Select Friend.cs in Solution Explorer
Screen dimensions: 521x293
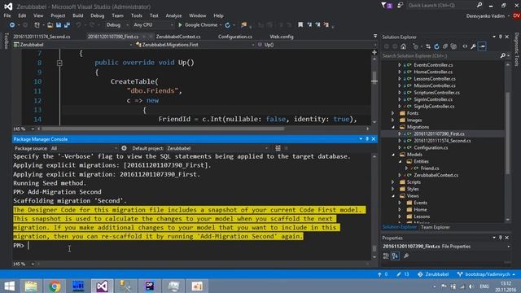(x=430, y=168)
